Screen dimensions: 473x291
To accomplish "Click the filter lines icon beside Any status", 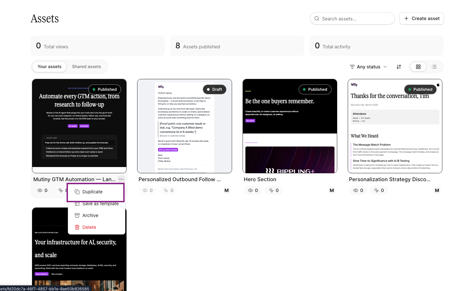I will (352, 67).
